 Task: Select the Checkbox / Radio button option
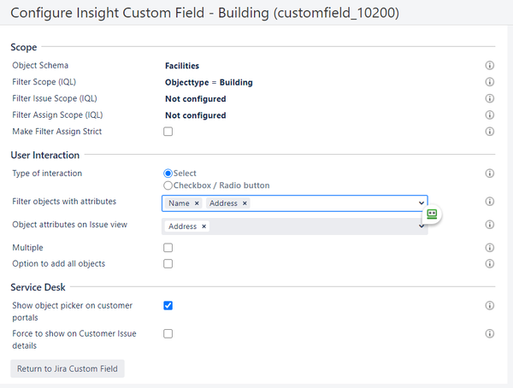pyautogui.click(x=168, y=185)
